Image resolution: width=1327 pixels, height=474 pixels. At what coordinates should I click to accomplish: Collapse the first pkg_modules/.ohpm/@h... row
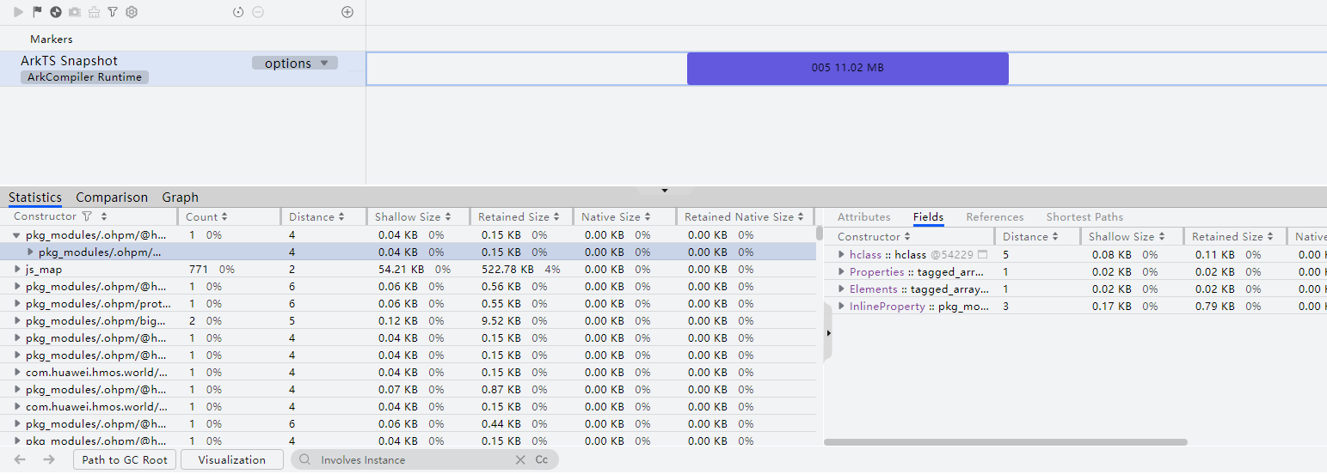pyautogui.click(x=16, y=235)
